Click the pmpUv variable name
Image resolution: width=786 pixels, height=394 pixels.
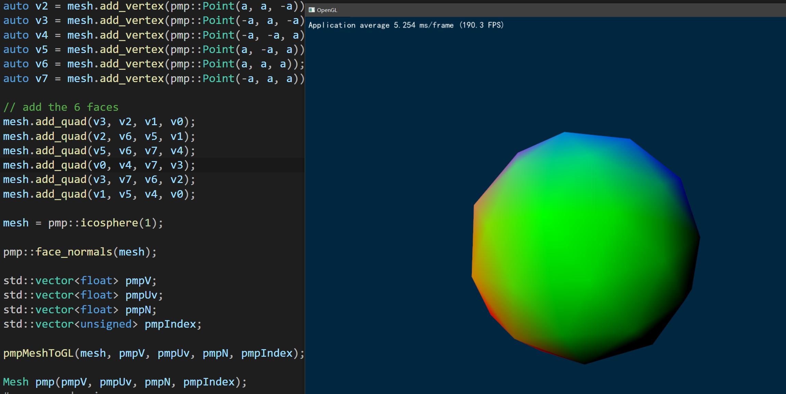(x=142, y=295)
